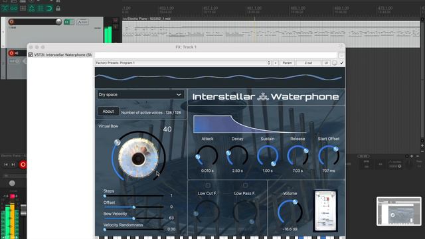
Task: Click the plus preset button
Action: click(276, 63)
